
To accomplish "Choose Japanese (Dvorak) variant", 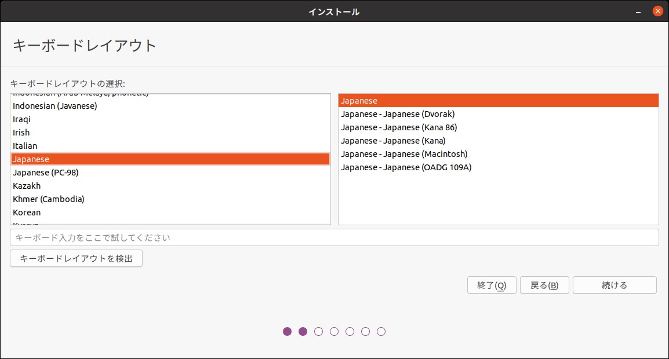I will [499, 114].
